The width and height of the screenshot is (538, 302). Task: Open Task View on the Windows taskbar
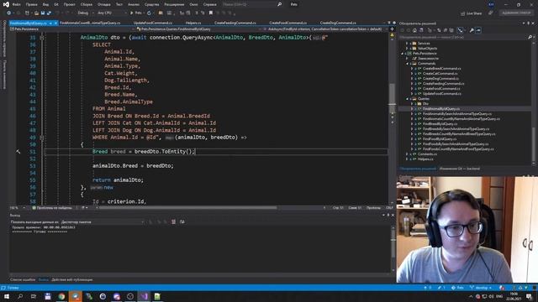[34, 296]
